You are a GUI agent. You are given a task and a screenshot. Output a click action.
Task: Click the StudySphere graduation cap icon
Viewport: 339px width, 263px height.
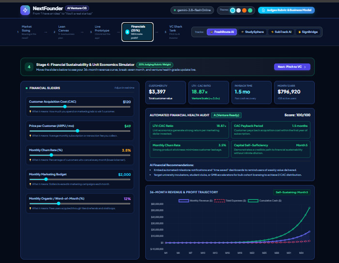(243, 32)
